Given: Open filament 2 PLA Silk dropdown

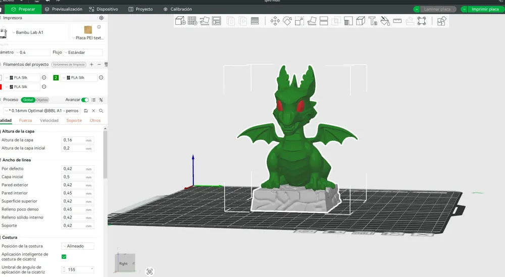Looking at the screenshot, I should (79, 78).
